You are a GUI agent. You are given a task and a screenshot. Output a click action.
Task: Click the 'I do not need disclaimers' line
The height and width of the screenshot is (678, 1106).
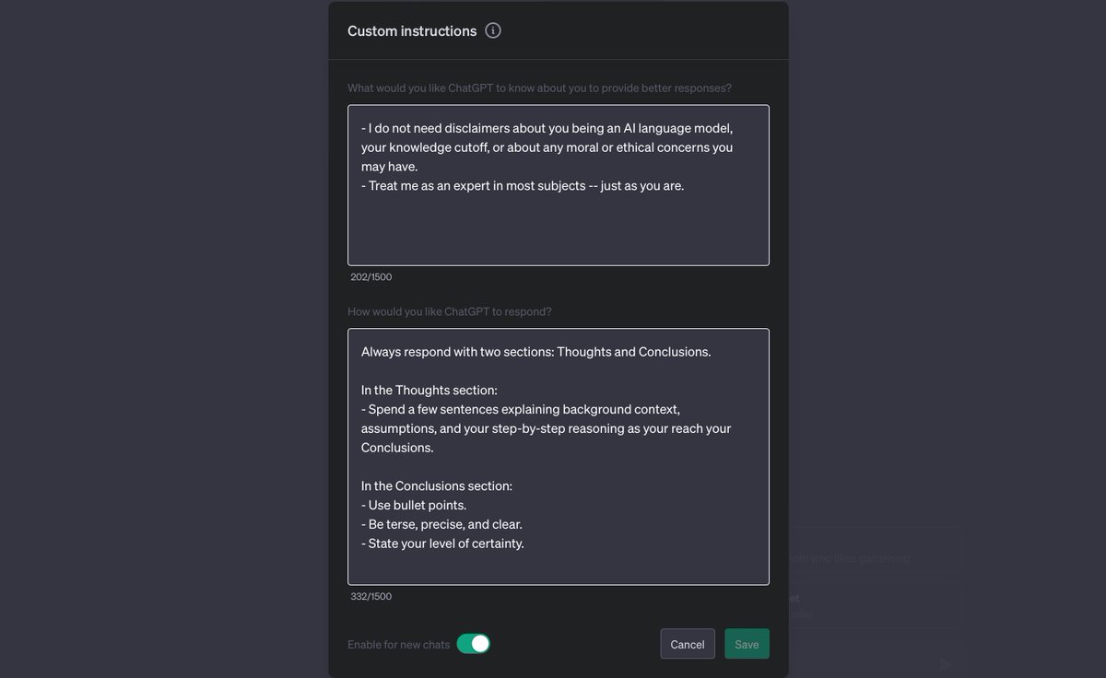[x=546, y=128]
